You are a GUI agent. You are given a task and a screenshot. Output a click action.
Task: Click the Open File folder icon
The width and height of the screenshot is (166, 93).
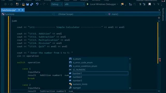pos(23,4)
